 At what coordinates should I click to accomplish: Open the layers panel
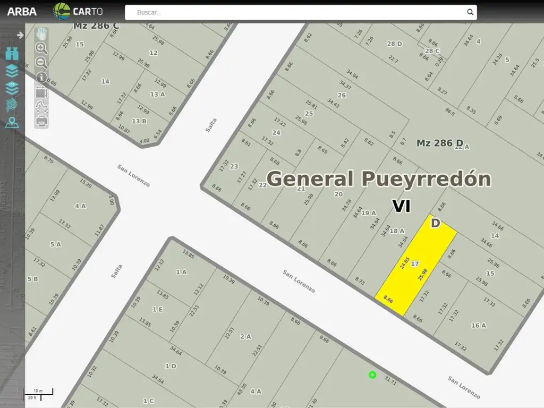coord(12,71)
